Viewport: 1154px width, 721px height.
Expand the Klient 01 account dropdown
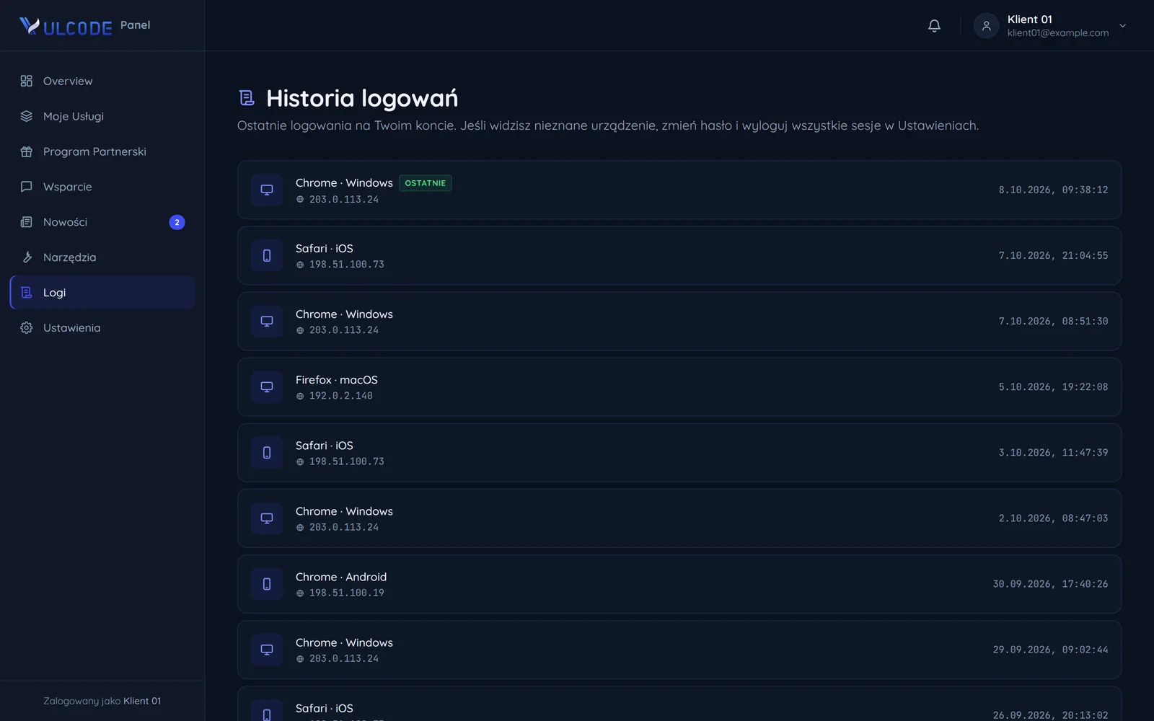coord(1122,26)
